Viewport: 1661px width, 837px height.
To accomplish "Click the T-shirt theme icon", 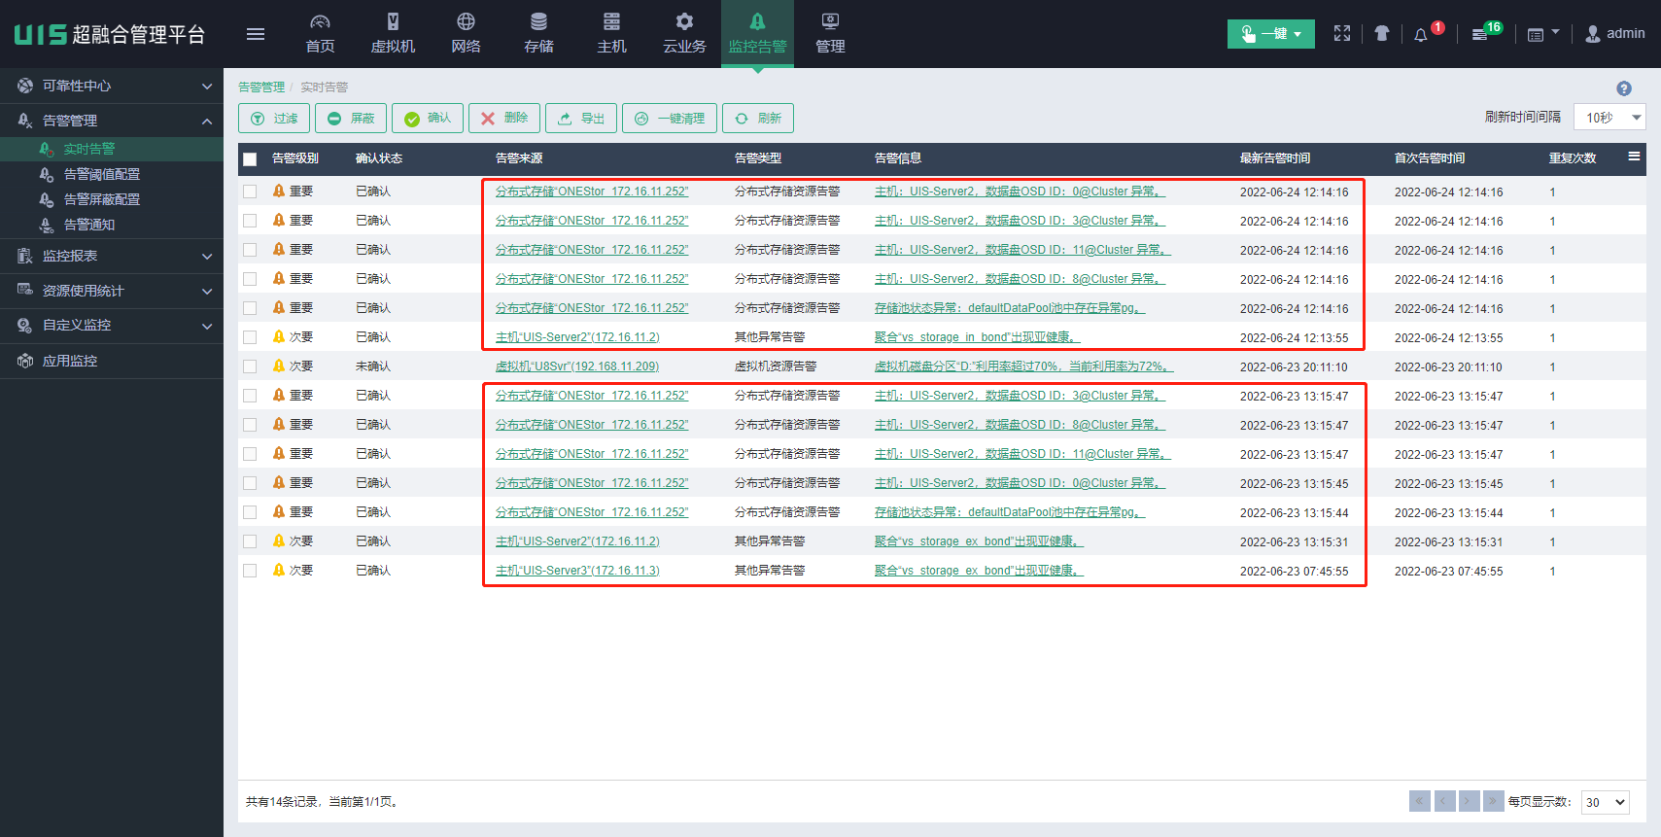I will pyautogui.click(x=1382, y=34).
